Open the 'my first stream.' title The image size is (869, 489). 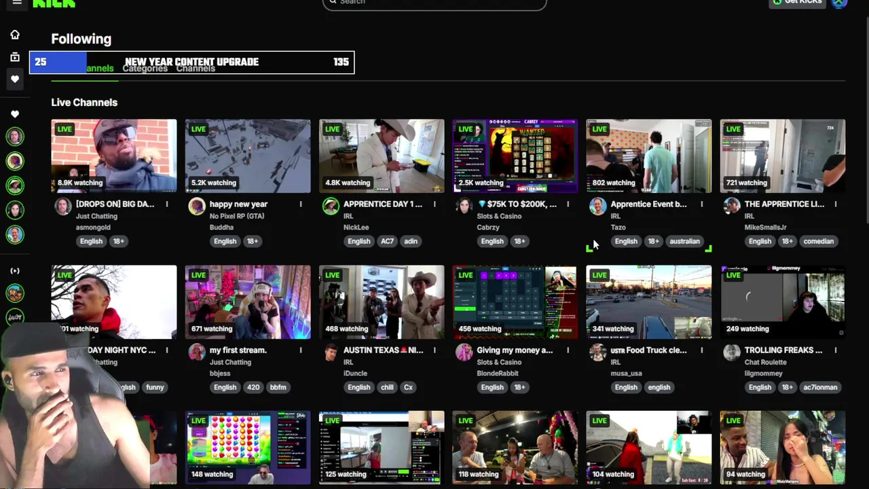coord(238,350)
